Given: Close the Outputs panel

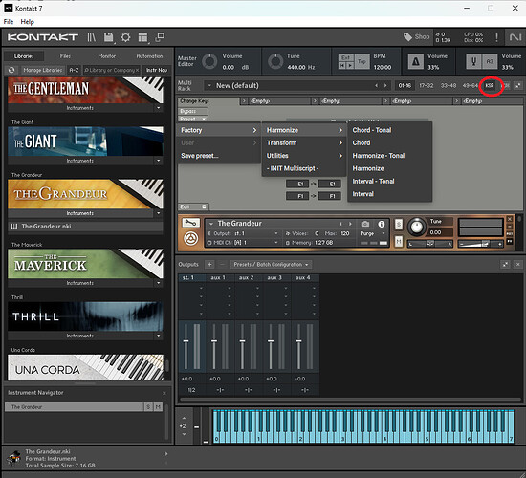Looking at the screenshot, I should [518, 264].
